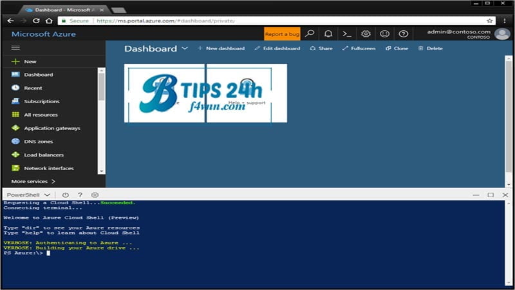Expand the Dashboard title dropdown chevron
The image size is (515, 290).
(185, 48)
